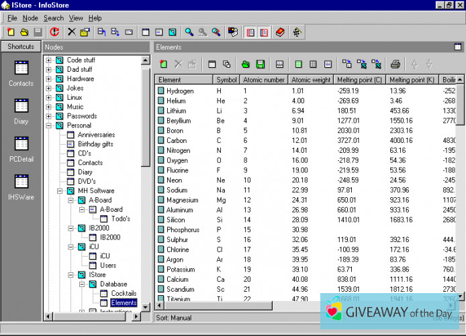Click the black X delete icon in main toolbar
Image resolution: width=466 pixels, height=336 pixels.
tap(72, 32)
